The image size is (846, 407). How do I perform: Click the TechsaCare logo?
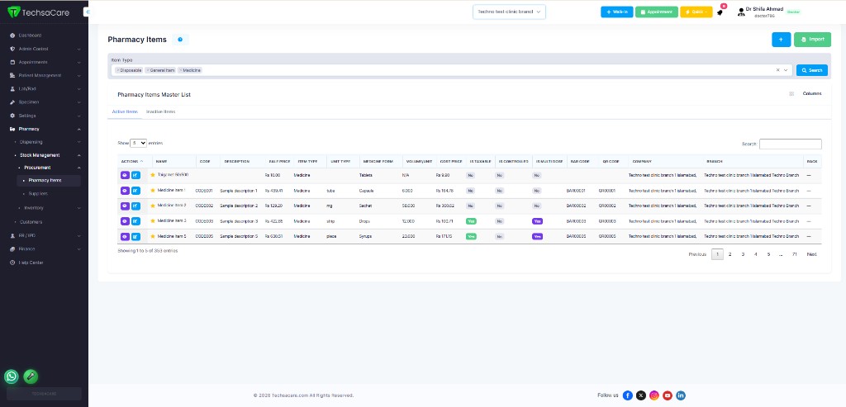pos(38,12)
